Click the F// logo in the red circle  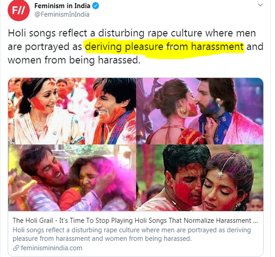point(18,10)
